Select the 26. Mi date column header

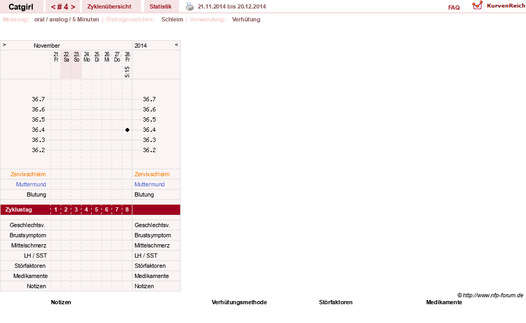pos(107,57)
